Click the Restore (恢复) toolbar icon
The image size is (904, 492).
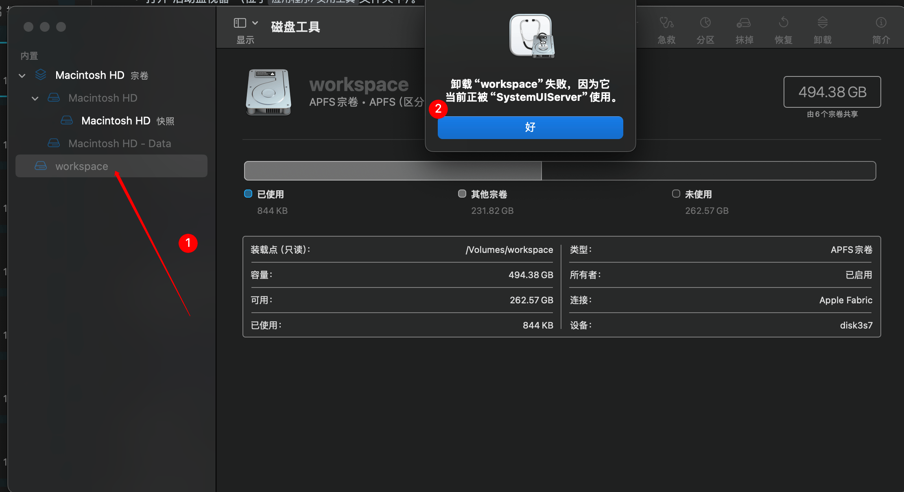pos(784,22)
